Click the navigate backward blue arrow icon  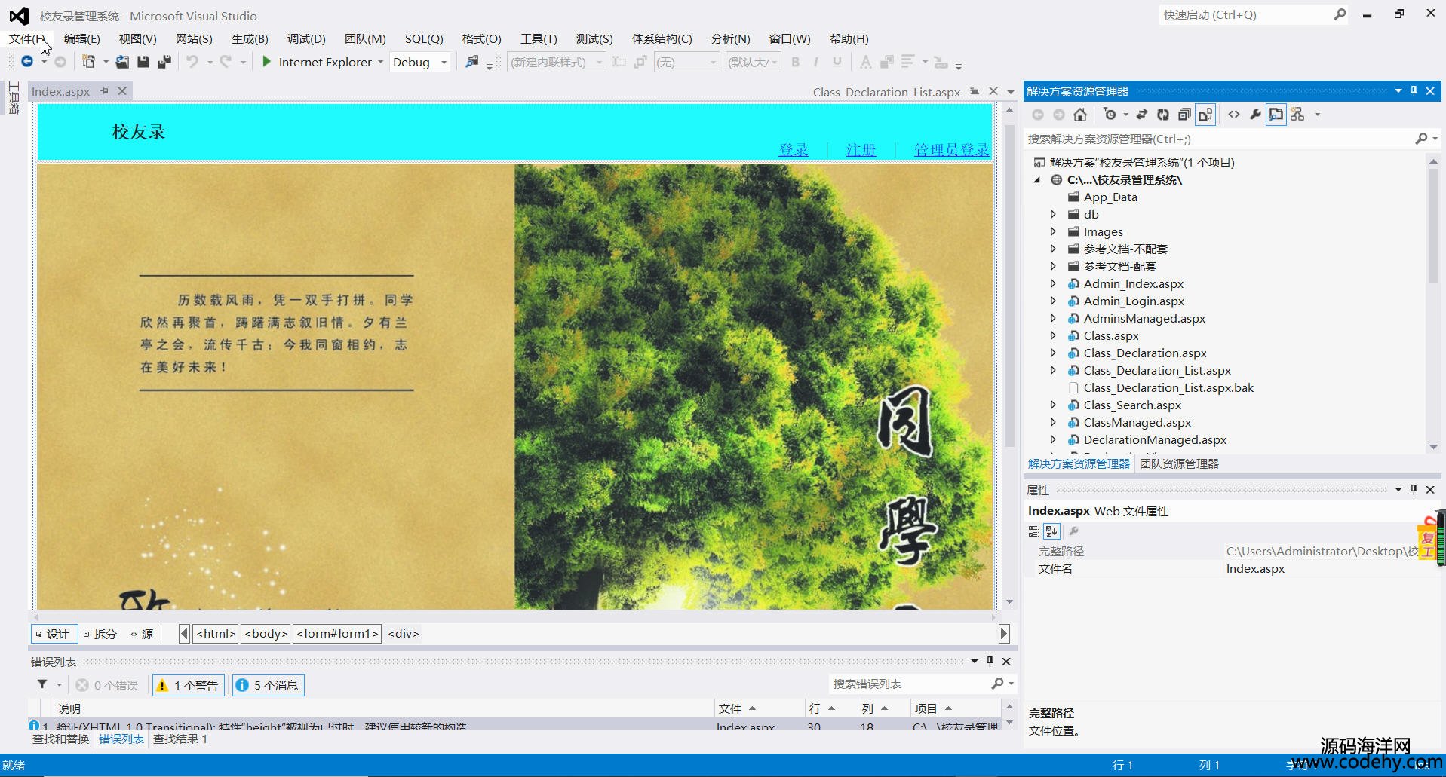pos(27,62)
